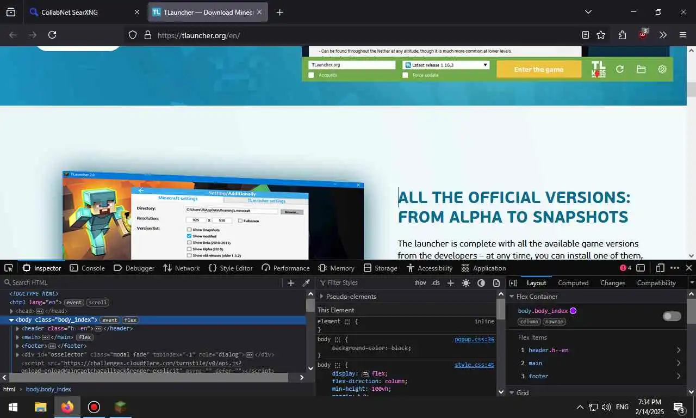The width and height of the screenshot is (696, 418).
Task: Open the Firefox hamburger application menu
Action: pos(683,35)
